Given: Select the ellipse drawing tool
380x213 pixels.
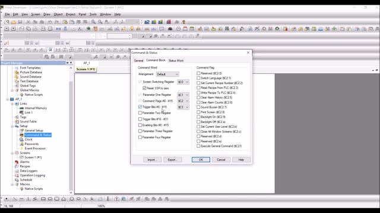Looking at the screenshot, I should pos(78,199).
